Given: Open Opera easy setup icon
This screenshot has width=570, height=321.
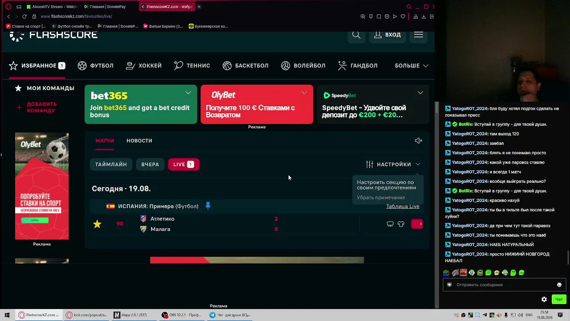Looking at the screenshot, I should (x=432, y=16).
